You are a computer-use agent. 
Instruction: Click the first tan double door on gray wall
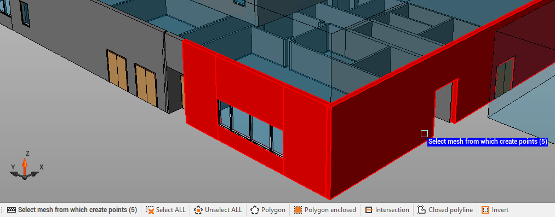tap(117, 71)
